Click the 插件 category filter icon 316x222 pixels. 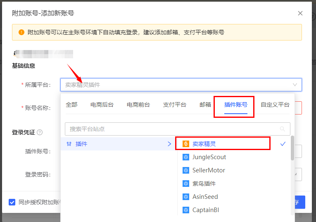(69, 144)
